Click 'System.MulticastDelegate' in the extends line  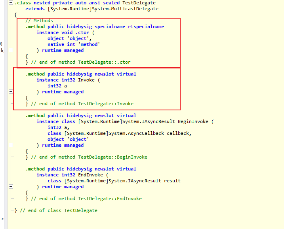click(125, 9)
